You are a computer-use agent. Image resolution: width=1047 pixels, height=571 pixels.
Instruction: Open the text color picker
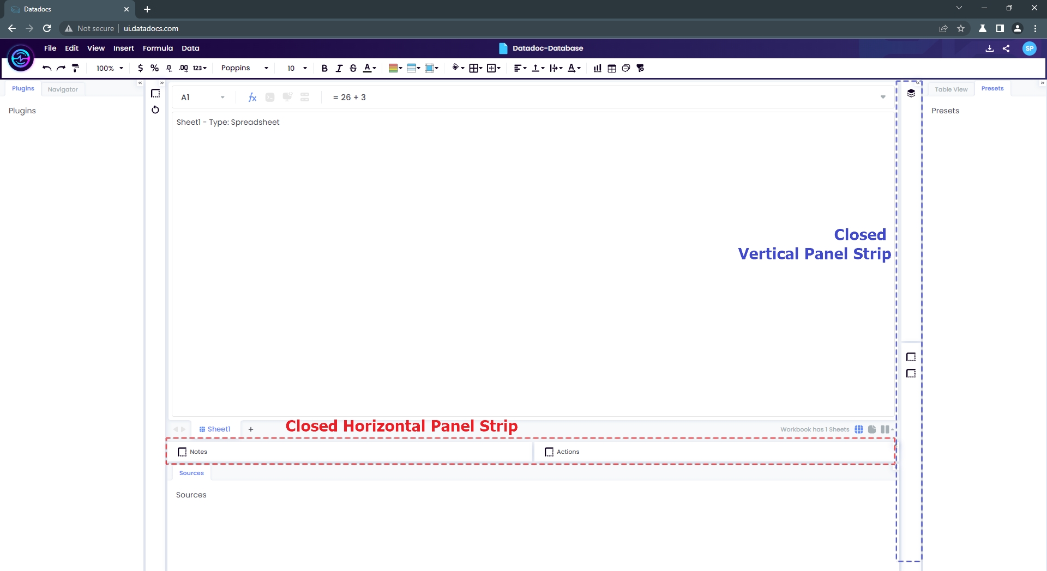coord(369,68)
